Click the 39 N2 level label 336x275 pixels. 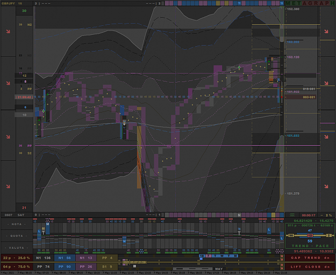point(25,25)
